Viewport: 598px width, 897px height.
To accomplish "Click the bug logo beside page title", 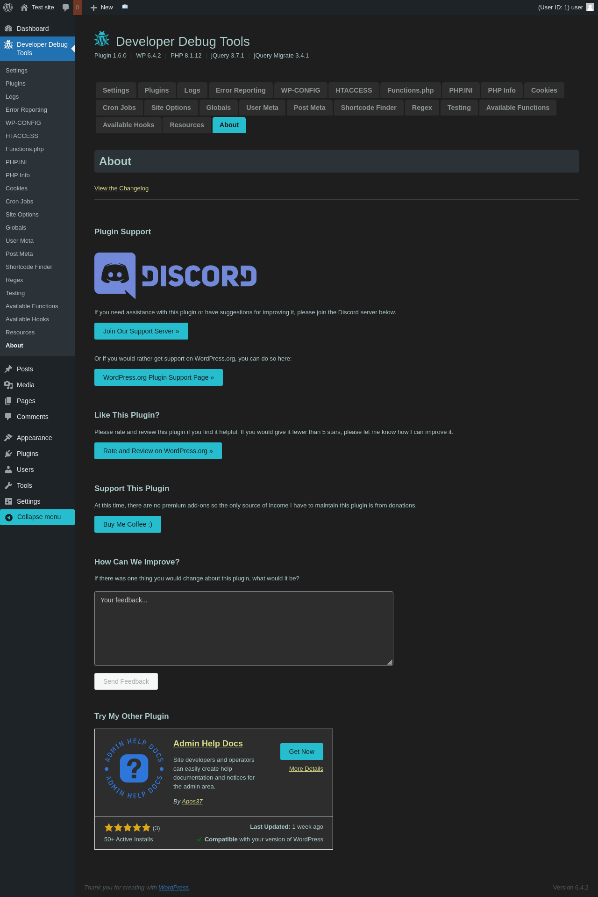I will coord(102,39).
